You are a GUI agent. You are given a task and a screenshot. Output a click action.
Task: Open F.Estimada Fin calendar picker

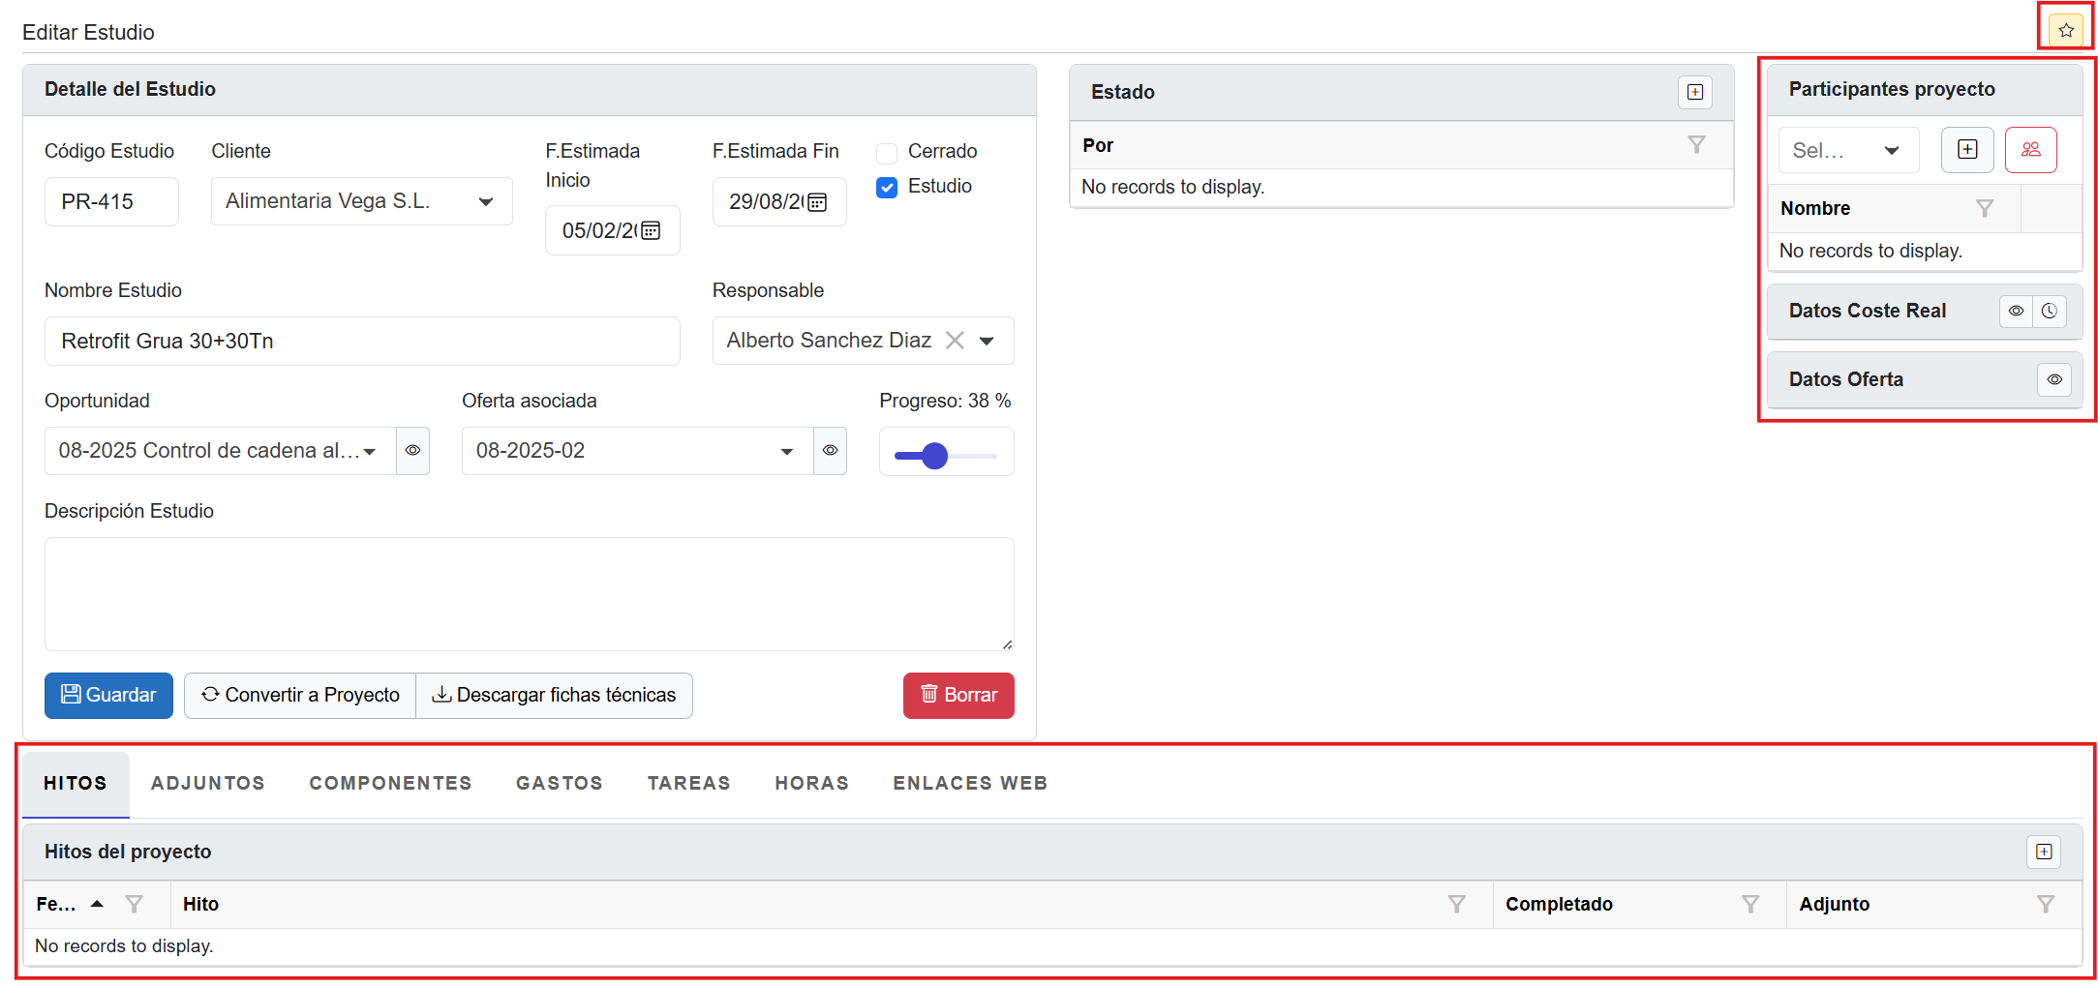[817, 202]
